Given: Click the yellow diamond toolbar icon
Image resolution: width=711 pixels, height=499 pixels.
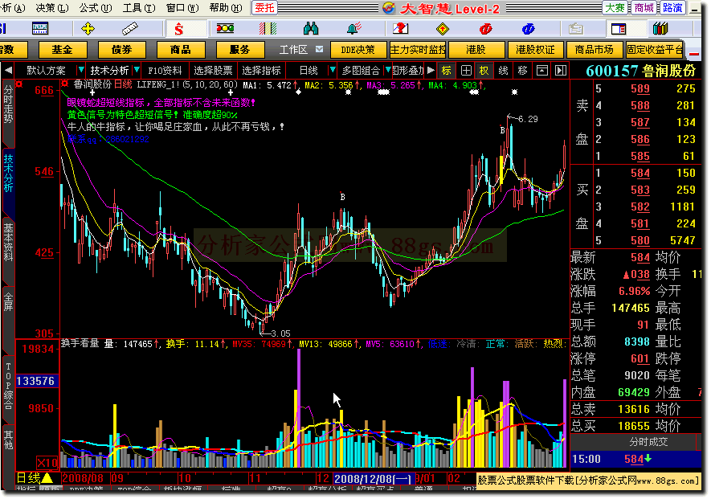Looking at the screenshot, I should [x=443, y=29].
